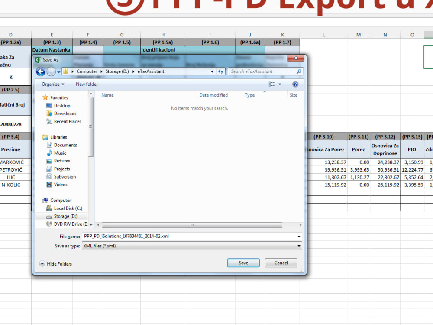Select Computer in the address breadcrumb
The width and height of the screenshot is (433, 325).
click(87, 71)
